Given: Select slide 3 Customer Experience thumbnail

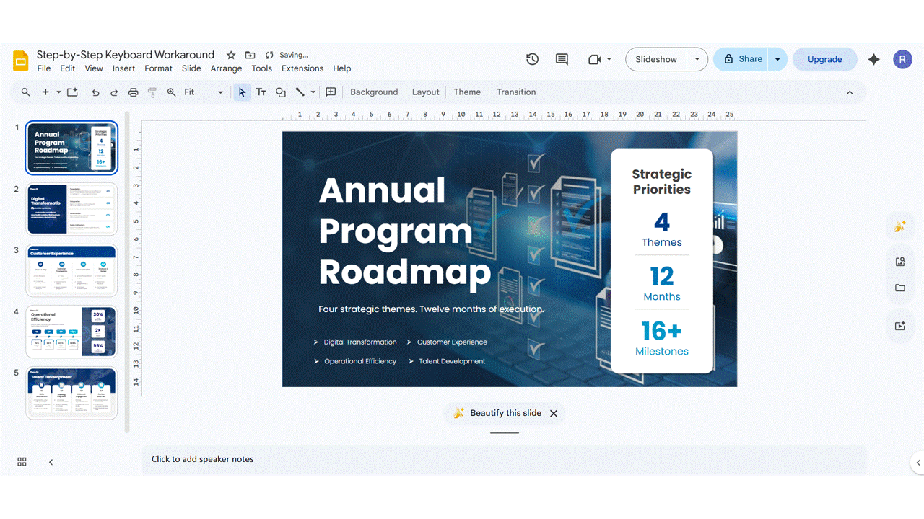Looking at the screenshot, I should (x=71, y=270).
